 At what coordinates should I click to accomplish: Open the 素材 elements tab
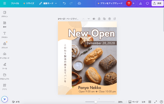pos(5,25)
